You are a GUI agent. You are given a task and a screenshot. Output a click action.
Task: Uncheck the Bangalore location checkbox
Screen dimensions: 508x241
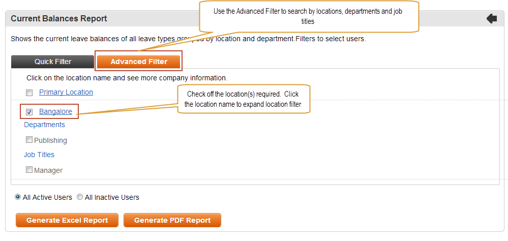(29, 112)
